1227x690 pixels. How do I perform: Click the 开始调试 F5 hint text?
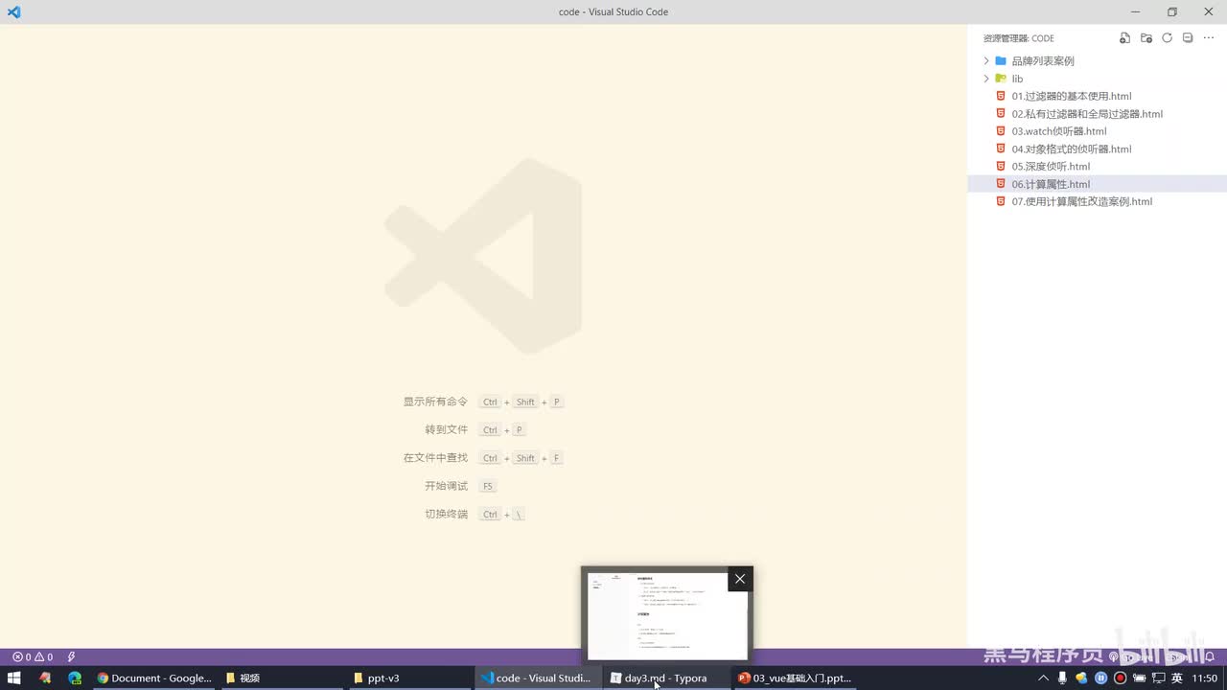coord(447,486)
